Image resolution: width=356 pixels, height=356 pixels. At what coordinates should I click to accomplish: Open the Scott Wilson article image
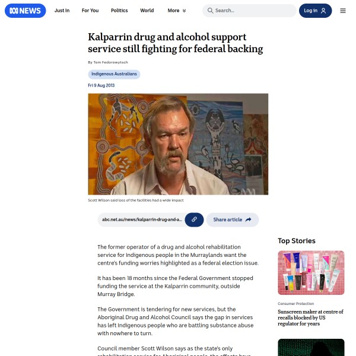click(x=178, y=144)
